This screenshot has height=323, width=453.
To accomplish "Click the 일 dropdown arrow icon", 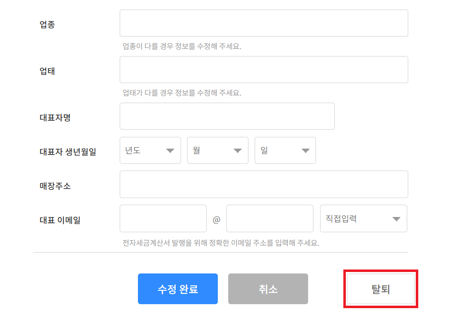I will [305, 151].
